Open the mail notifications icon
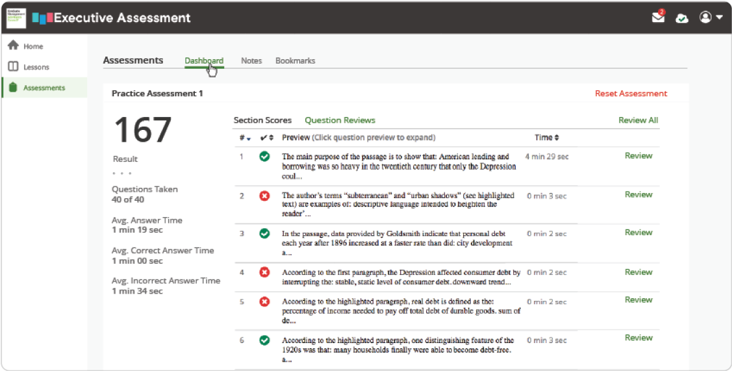This screenshot has width=732, height=371. click(659, 18)
